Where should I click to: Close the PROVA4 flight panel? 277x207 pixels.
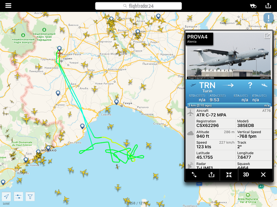[x=263, y=175]
